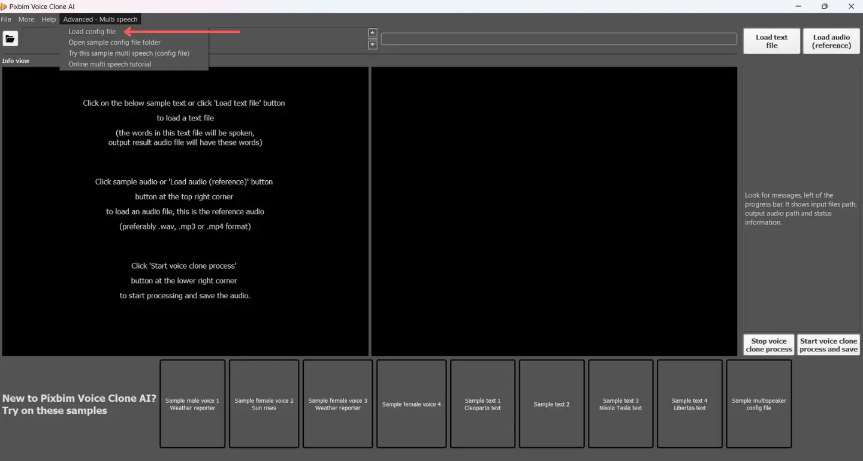Image resolution: width=863 pixels, height=461 pixels.
Task: Click the Pixbim app icon in title bar
Action: (x=3, y=6)
